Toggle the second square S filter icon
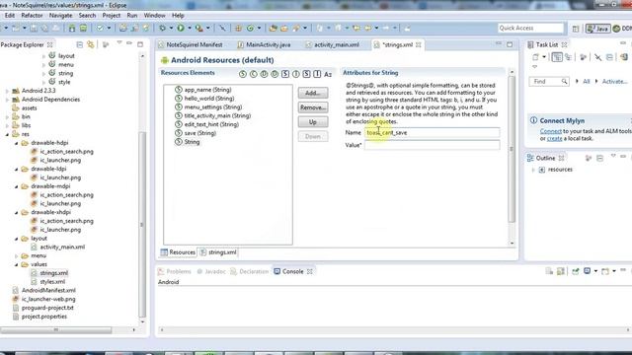 [x=307, y=74]
